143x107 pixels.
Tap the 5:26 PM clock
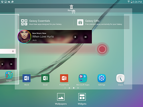coord(137,2)
